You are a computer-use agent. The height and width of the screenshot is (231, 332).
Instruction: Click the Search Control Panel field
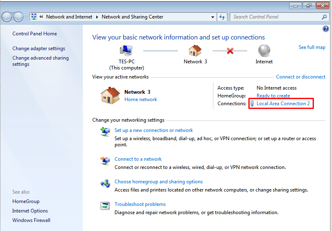click(275, 17)
